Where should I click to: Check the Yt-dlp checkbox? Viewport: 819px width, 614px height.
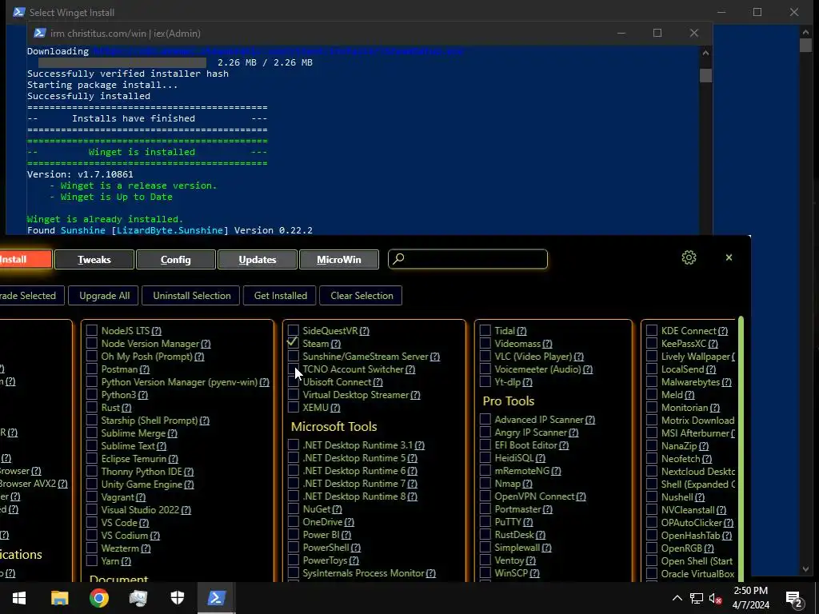point(485,381)
